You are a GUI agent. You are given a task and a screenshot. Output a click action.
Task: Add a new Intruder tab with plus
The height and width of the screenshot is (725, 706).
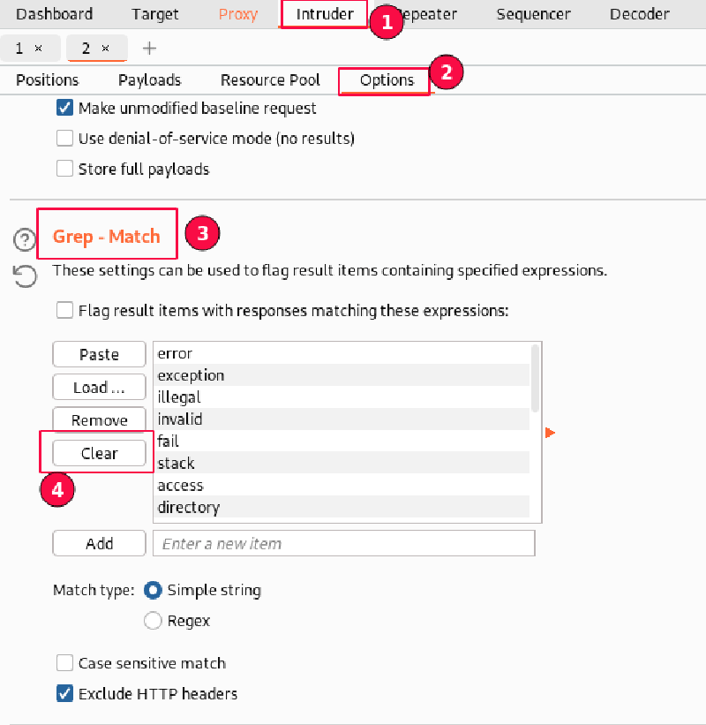[149, 49]
